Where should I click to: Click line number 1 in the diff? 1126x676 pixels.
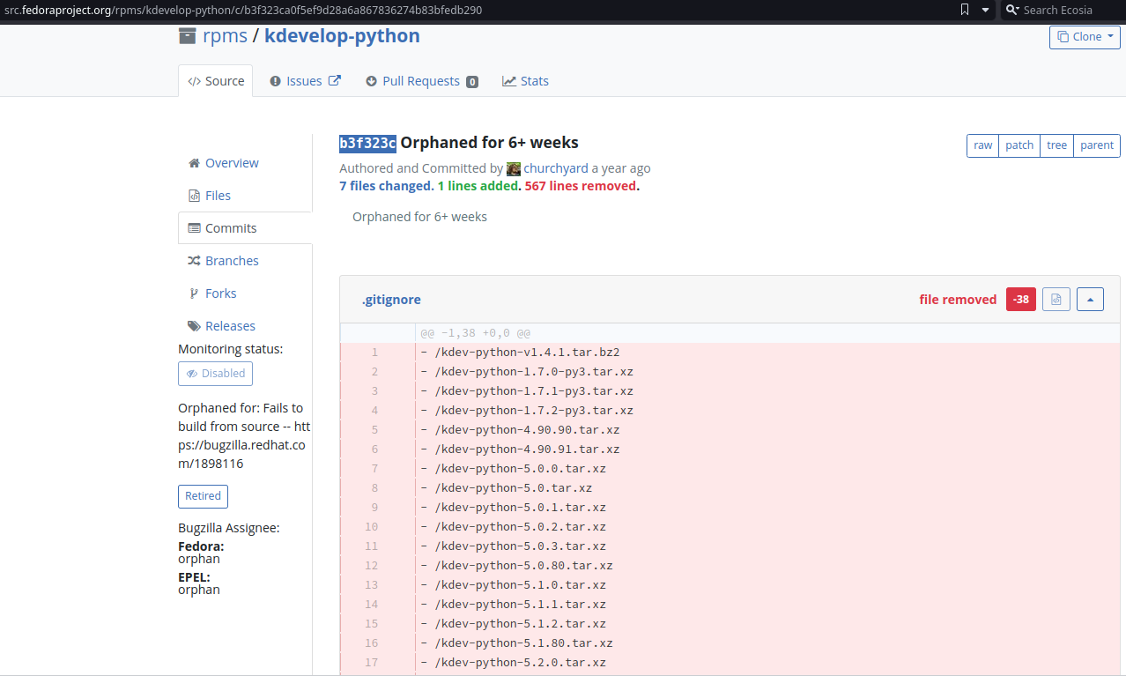[374, 353]
